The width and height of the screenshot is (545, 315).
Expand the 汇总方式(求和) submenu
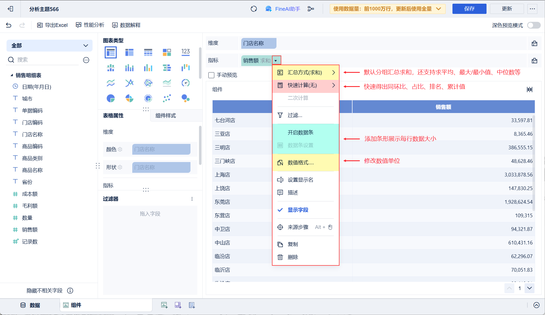click(305, 73)
